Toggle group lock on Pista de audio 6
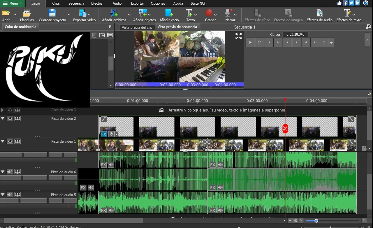Viewport: 373px width, 228px height. [17, 172]
